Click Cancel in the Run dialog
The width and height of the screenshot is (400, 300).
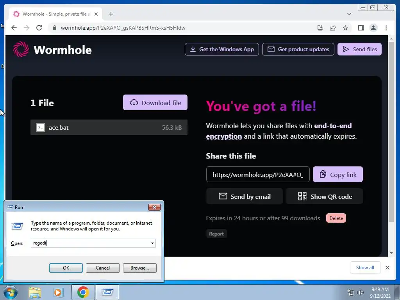[x=103, y=268]
